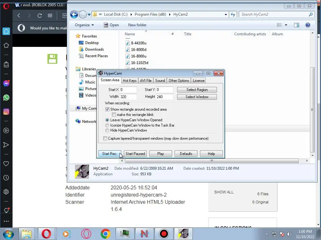
Task: Open Downloads in Favorites
Action: 91,49
